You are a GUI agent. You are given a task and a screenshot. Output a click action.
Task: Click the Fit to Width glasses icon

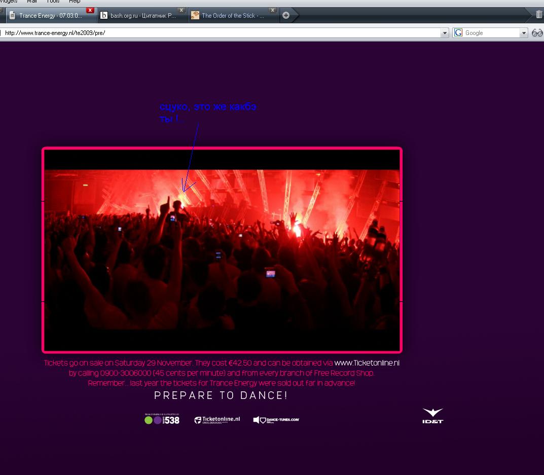tap(537, 33)
